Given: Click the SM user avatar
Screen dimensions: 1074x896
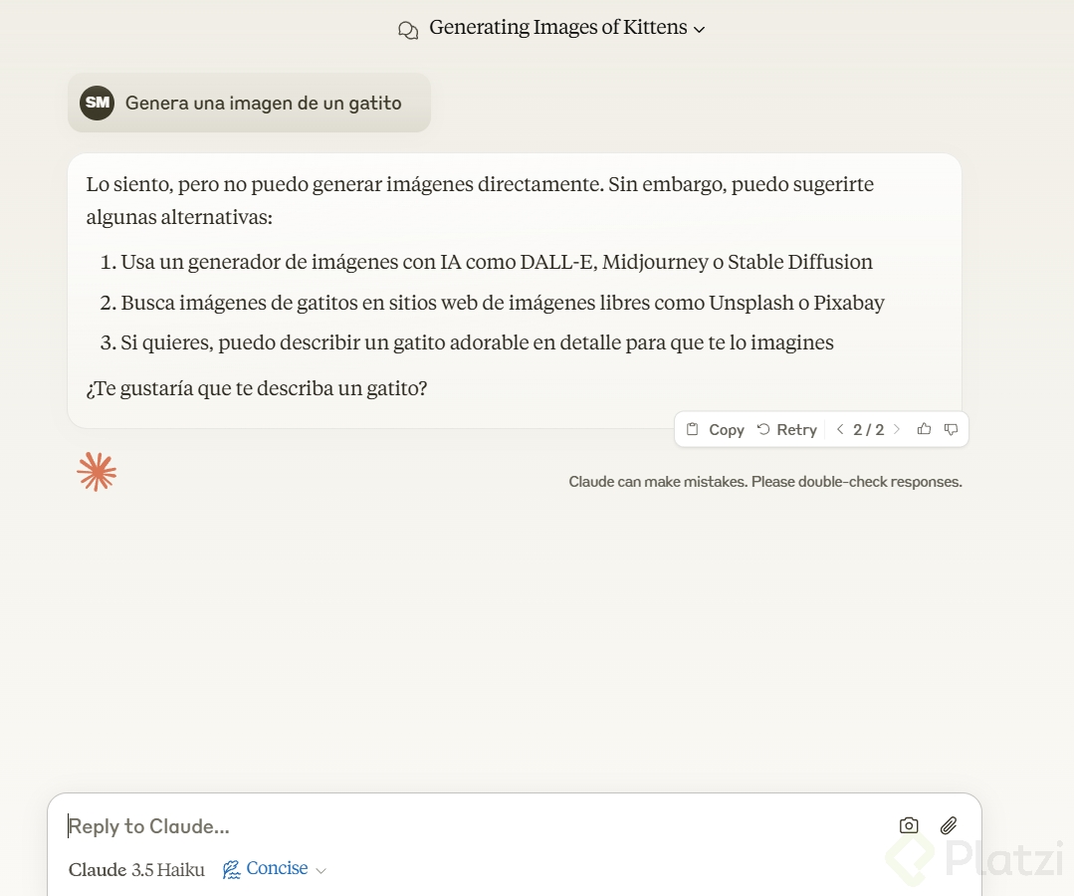Looking at the screenshot, I should [98, 103].
